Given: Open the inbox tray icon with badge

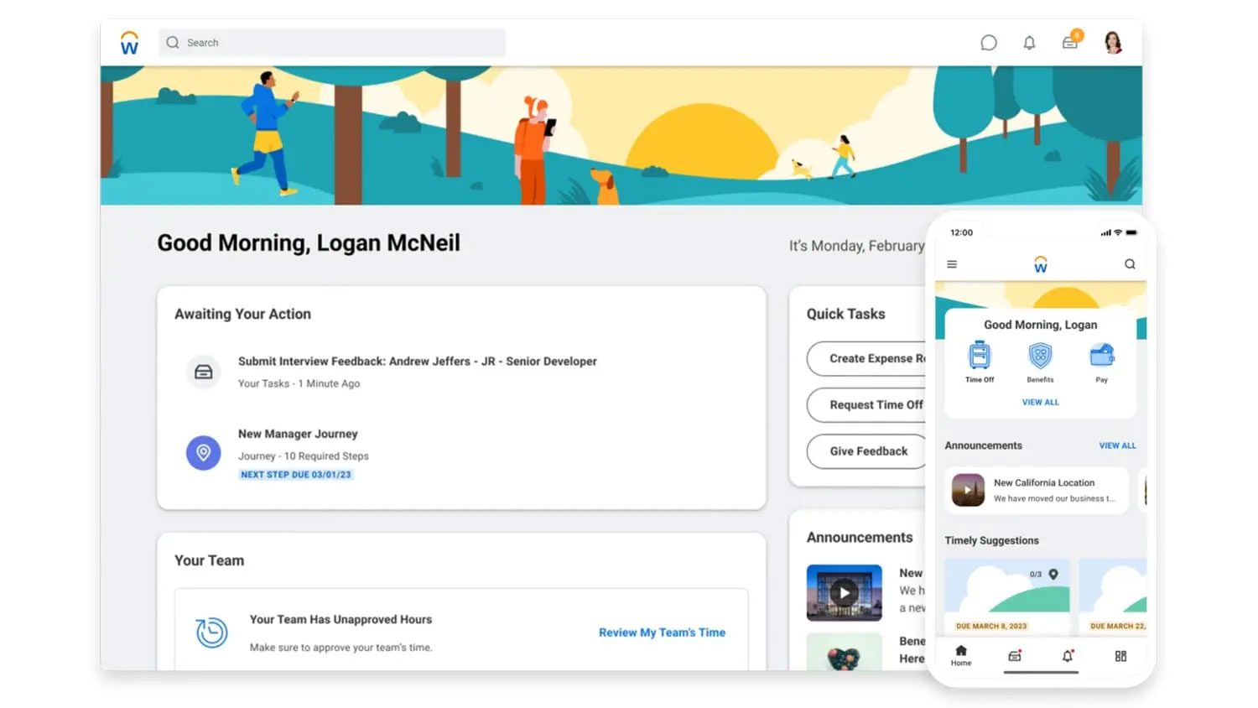Looking at the screenshot, I should tap(1071, 41).
